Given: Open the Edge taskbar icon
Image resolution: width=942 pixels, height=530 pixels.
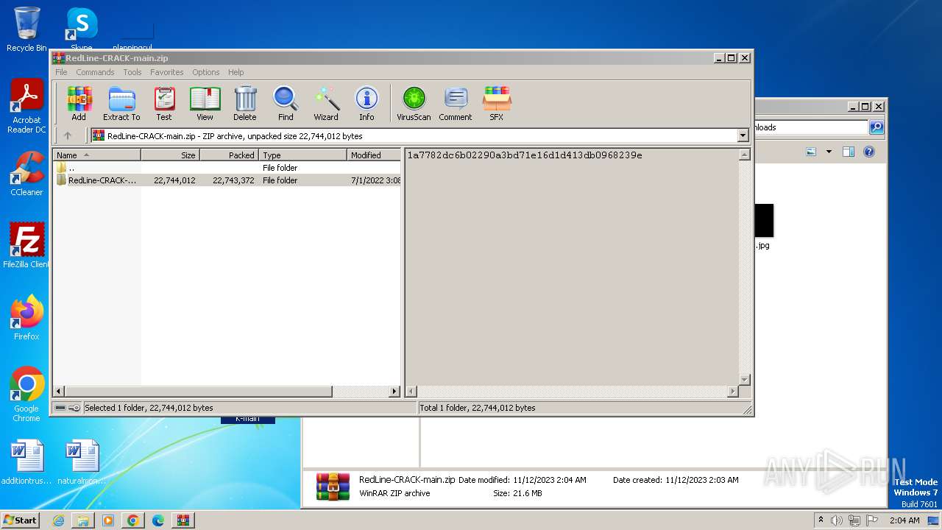Looking at the screenshot, I should pos(158,520).
